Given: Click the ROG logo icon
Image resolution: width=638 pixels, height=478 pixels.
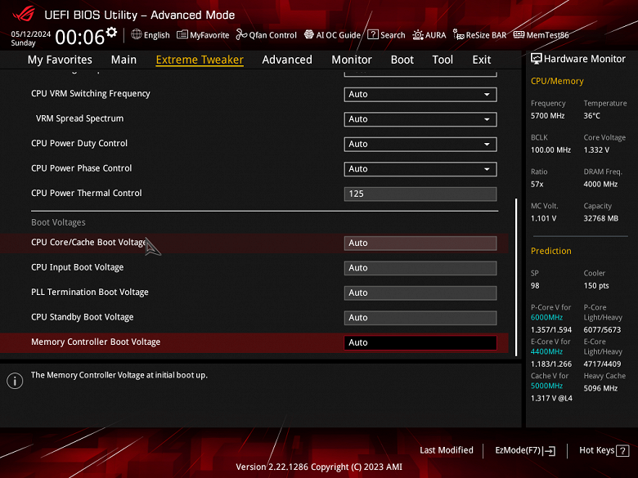Looking at the screenshot, I should point(24,14).
